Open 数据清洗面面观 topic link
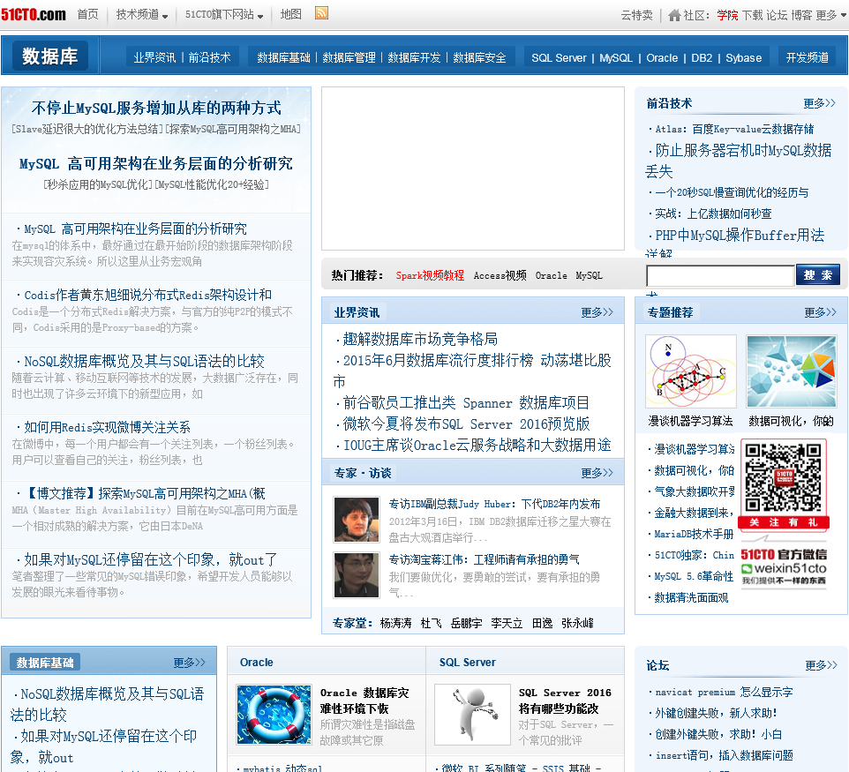 point(691,597)
